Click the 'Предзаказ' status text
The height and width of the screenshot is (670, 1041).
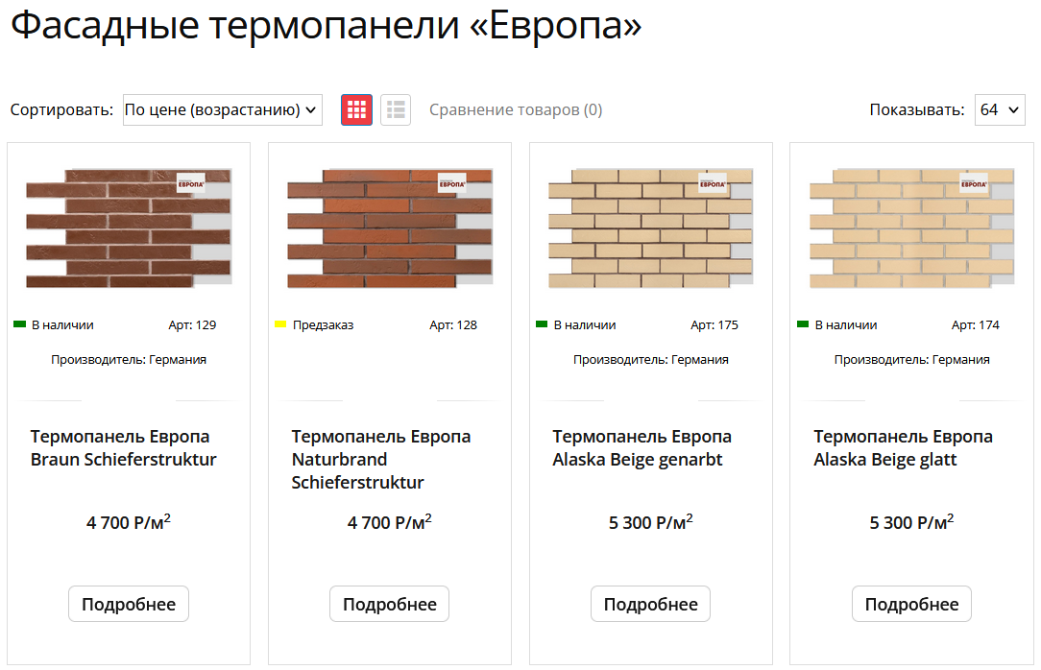pos(324,325)
